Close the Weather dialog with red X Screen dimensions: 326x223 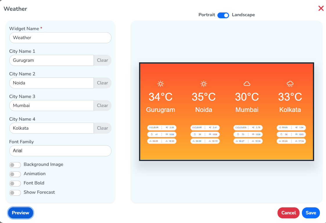click(321, 8)
